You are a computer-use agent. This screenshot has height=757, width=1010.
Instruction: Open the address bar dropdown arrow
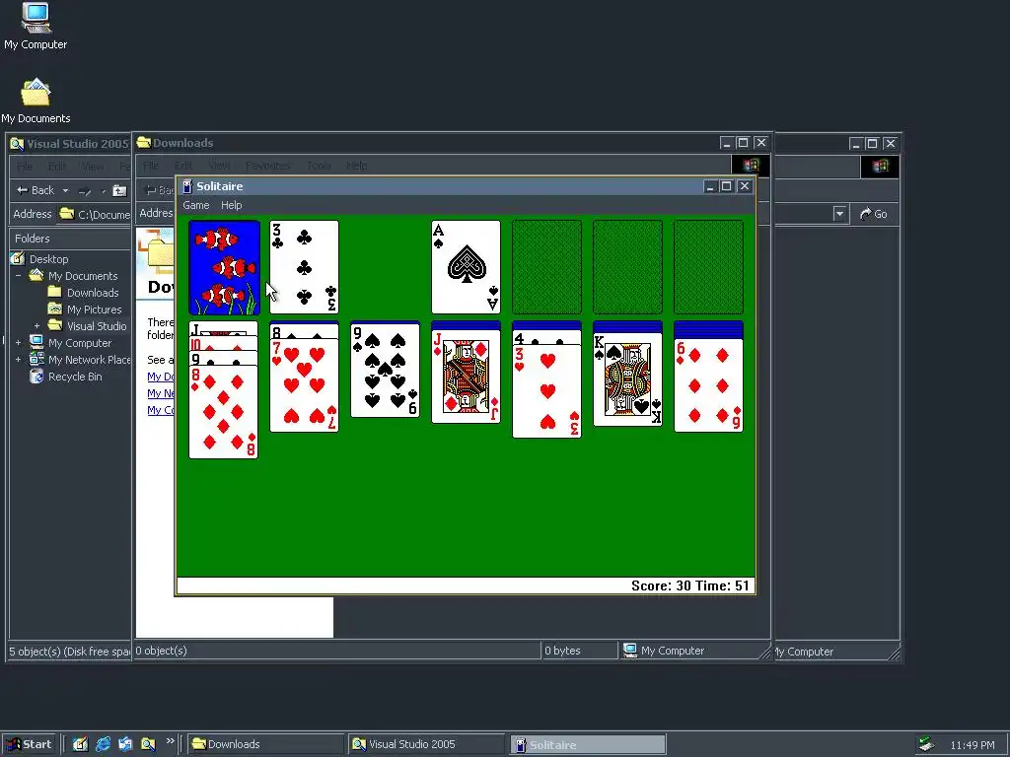pyautogui.click(x=839, y=214)
